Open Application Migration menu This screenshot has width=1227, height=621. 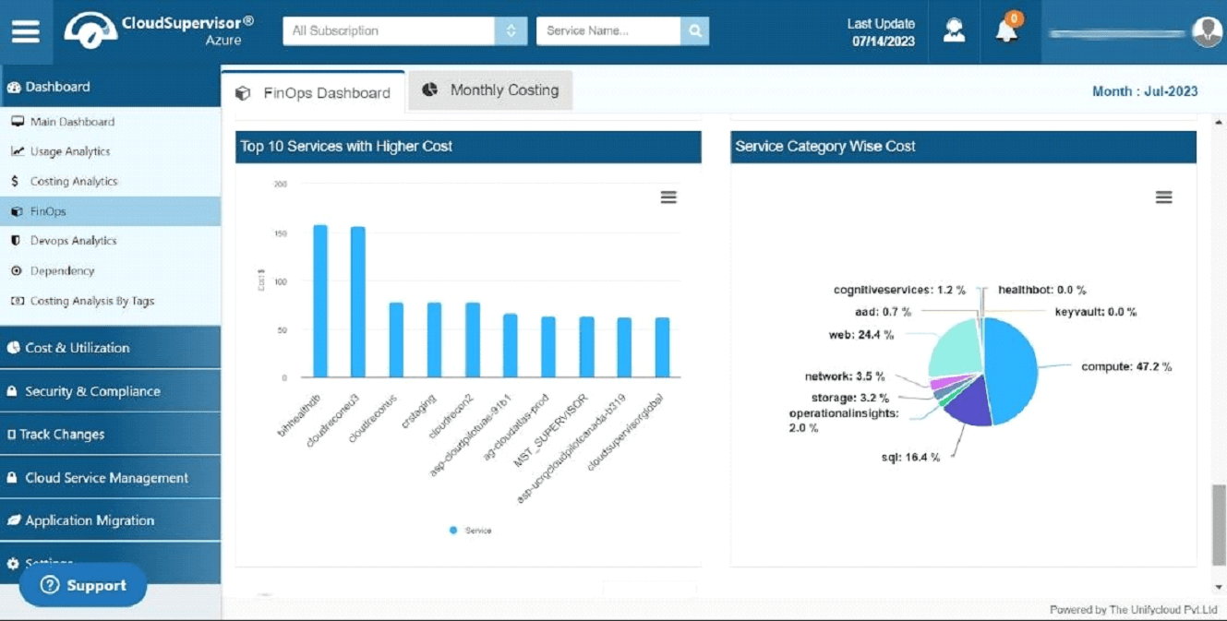(x=111, y=520)
